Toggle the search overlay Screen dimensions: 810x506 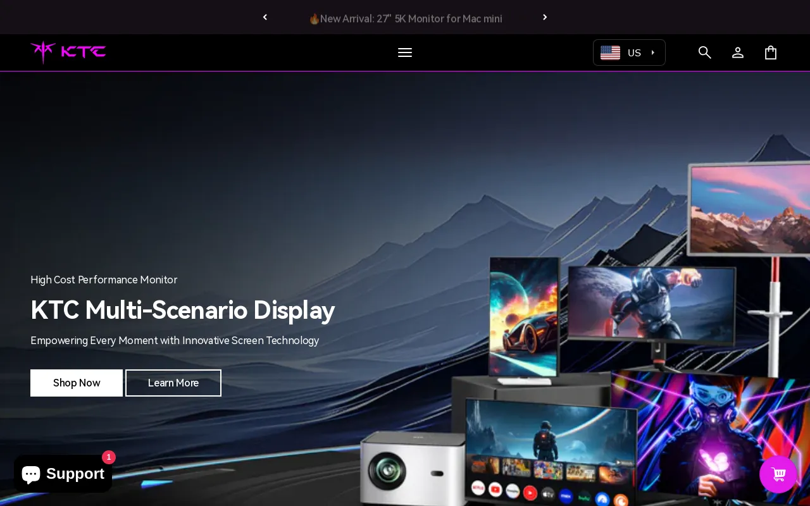click(x=704, y=52)
